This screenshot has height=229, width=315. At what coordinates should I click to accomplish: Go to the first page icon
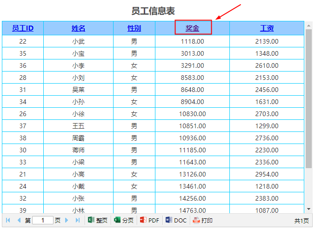(x=8, y=220)
